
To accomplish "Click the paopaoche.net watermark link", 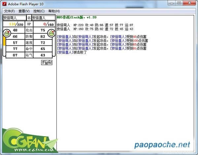I will point(162,145).
